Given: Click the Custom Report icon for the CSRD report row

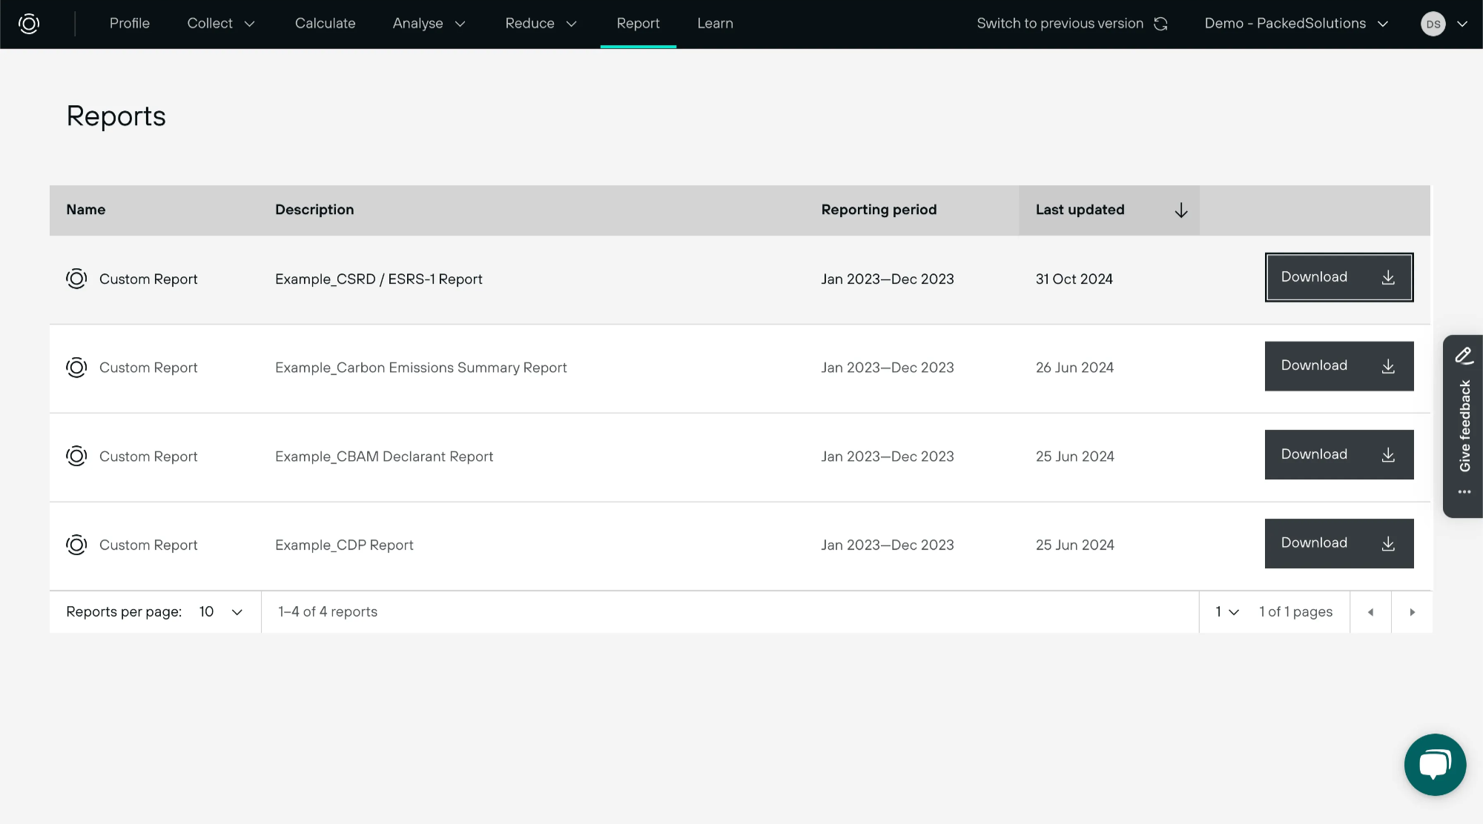Looking at the screenshot, I should click(76, 279).
